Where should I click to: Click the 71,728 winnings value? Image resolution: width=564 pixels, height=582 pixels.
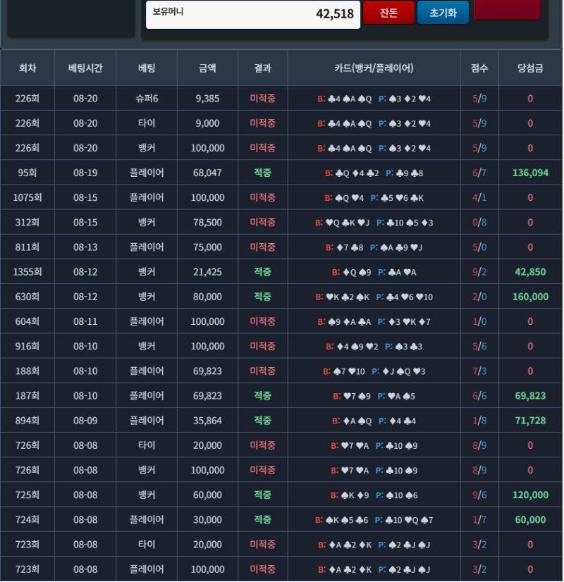(x=530, y=421)
